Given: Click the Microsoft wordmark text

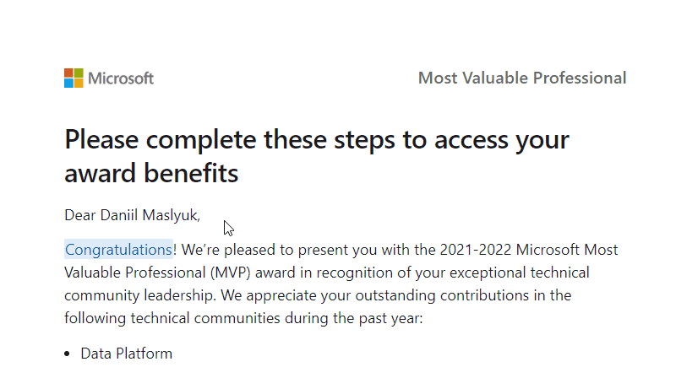Looking at the screenshot, I should [x=121, y=78].
